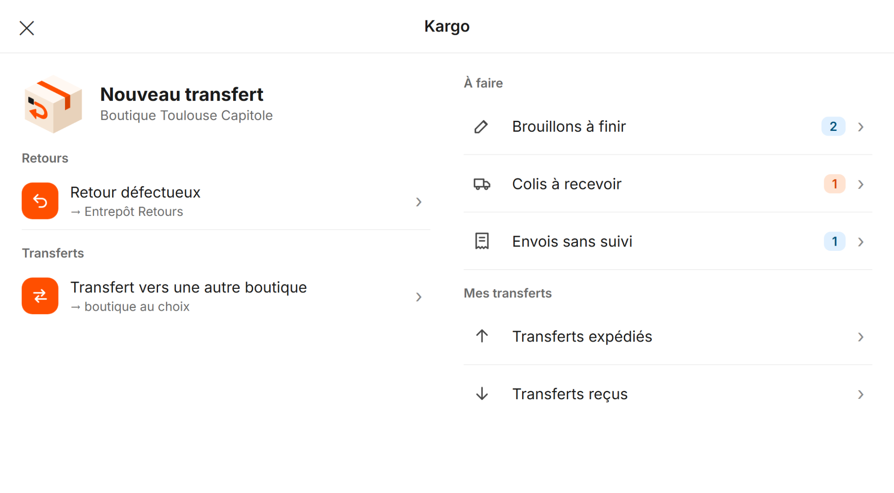894x493 pixels.
Task: Select Retour défectueux option
Action: (x=226, y=201)
